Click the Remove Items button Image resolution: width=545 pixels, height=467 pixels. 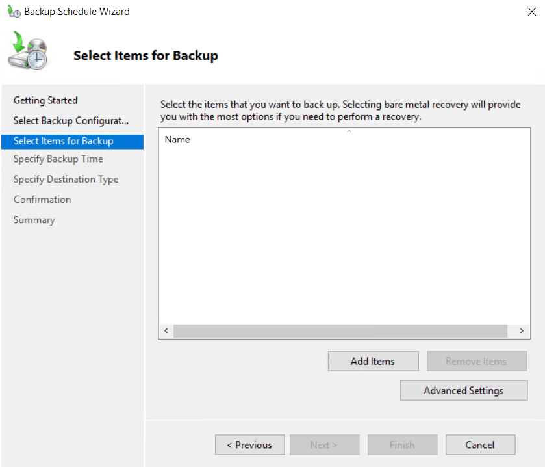coord(476,361)
